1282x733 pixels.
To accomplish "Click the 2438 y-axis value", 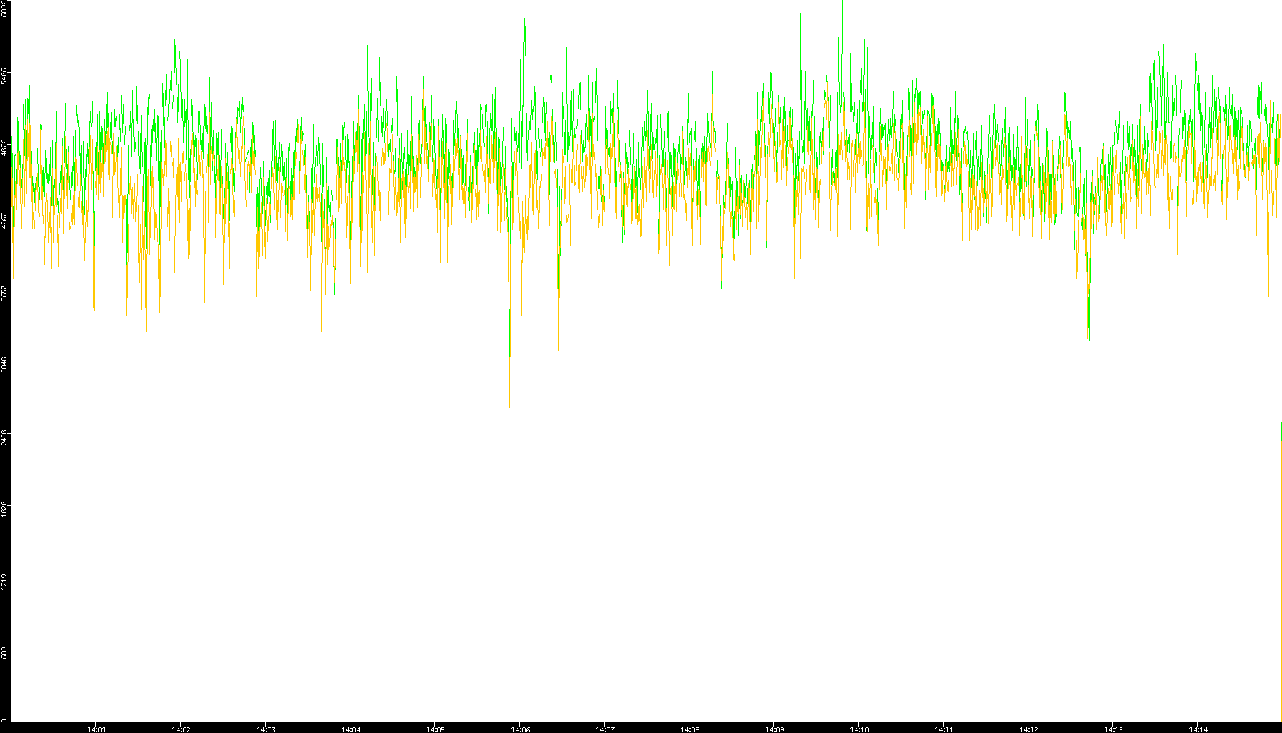I will pos(4,437).
